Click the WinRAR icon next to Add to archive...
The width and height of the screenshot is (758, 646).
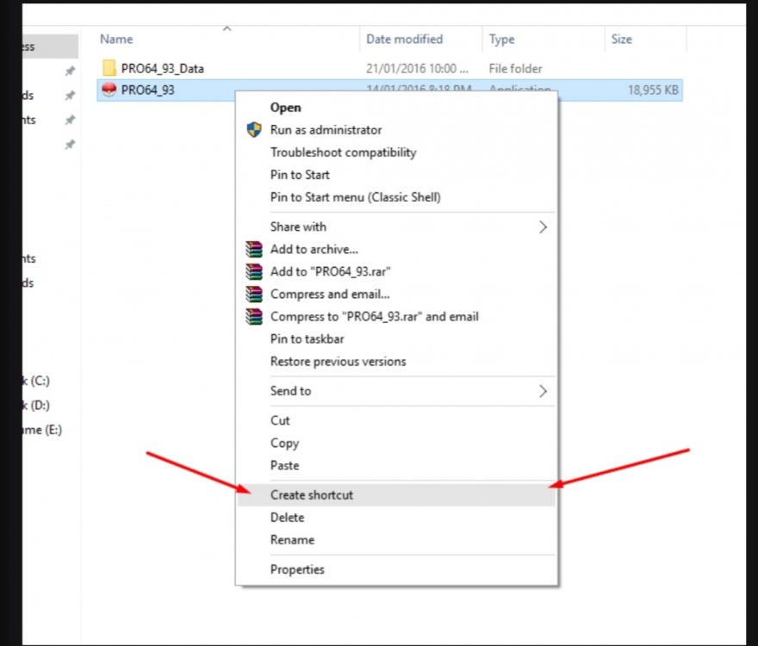[253, 249]
